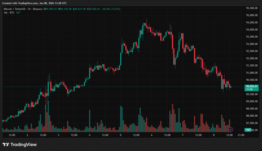Click date marker 2 on time axis
Image resolution: width=262 pixels, height=151 pixels.
[x=27, y=135]
